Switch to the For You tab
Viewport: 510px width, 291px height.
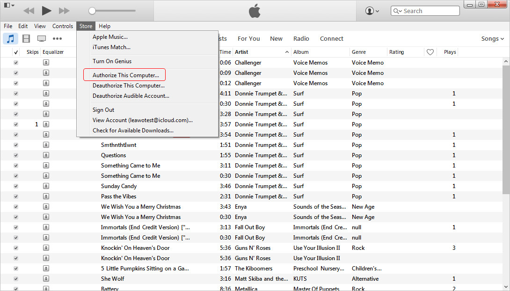coord(248,39)
